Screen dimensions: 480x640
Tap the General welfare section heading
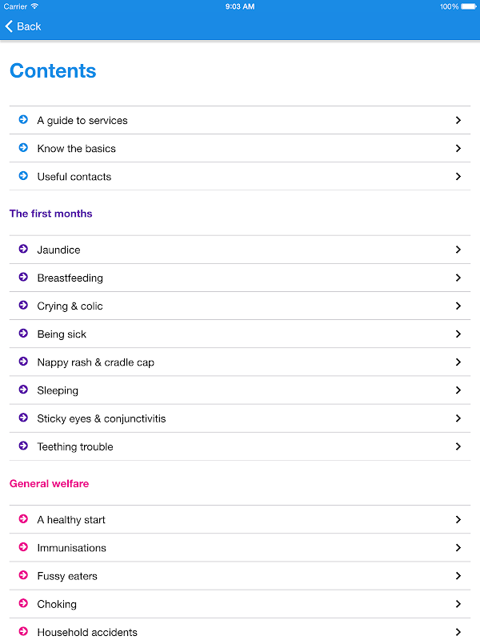tap(49, 484)
